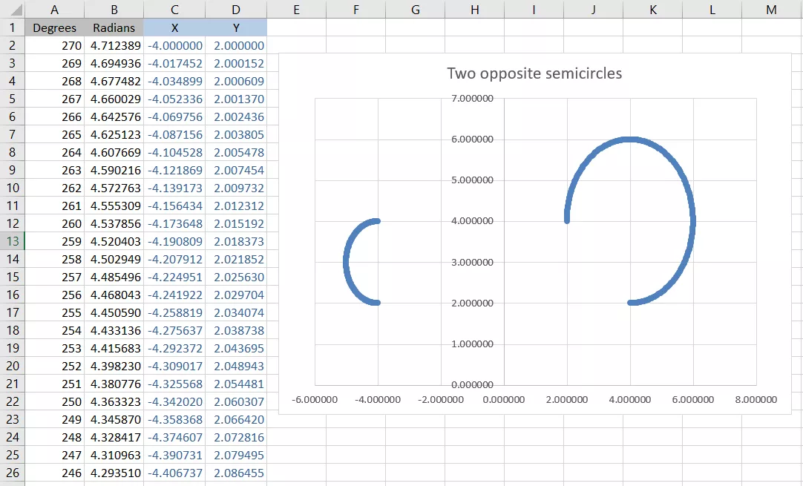Screen dimensions: 803x486
Task: Select cell with Y value 2.086455
Action: coord(236,473)
